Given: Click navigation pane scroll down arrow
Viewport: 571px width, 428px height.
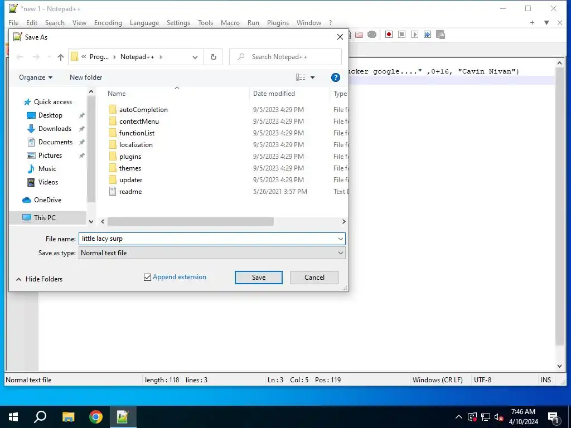Looking at the screenshot, I should pos(91,222).
